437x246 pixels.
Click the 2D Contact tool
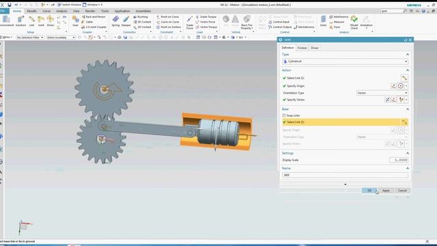coord(142,27)
